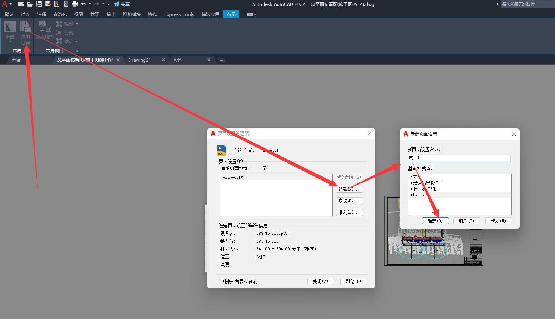Click 确定 in the 新建页面设置 dialog
Image resolution: width=555 pixels, height=319 pixels.
(435, 220)
